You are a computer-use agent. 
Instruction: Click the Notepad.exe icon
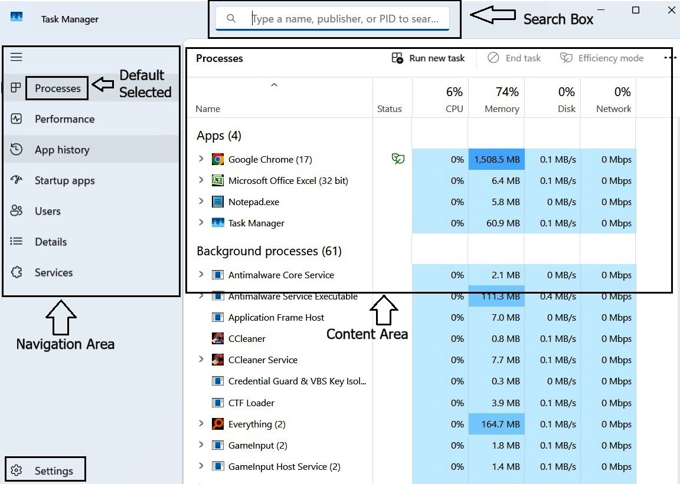218,202
